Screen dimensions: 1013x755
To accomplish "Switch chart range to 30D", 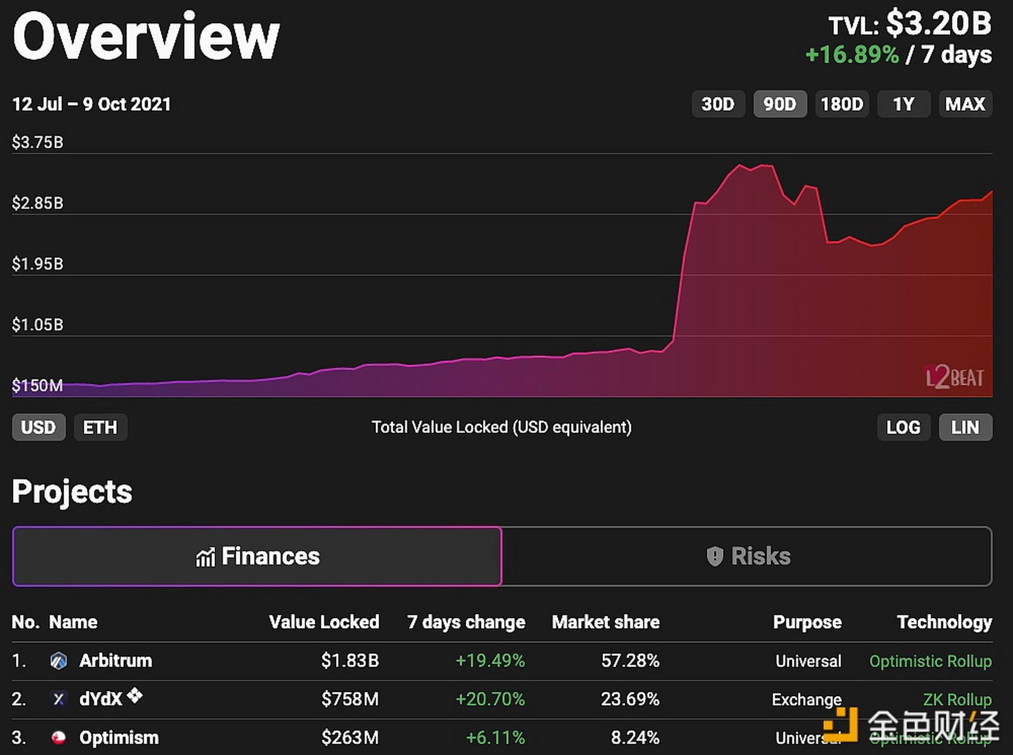I will (x=718, y=104).
